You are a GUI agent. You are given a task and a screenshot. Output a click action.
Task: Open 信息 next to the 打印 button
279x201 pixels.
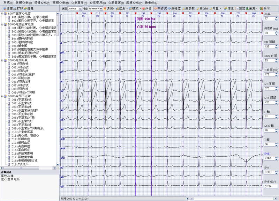pyautogui.click(x=29, y=8)
